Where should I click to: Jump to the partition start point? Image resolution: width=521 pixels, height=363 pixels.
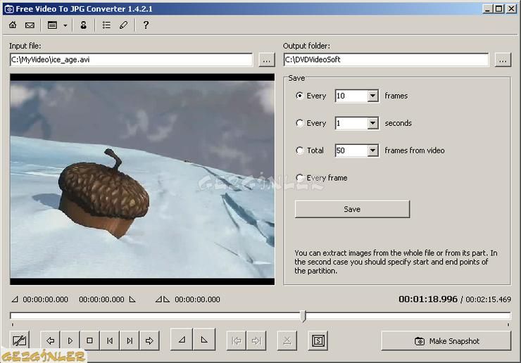[x=237, y=340]
